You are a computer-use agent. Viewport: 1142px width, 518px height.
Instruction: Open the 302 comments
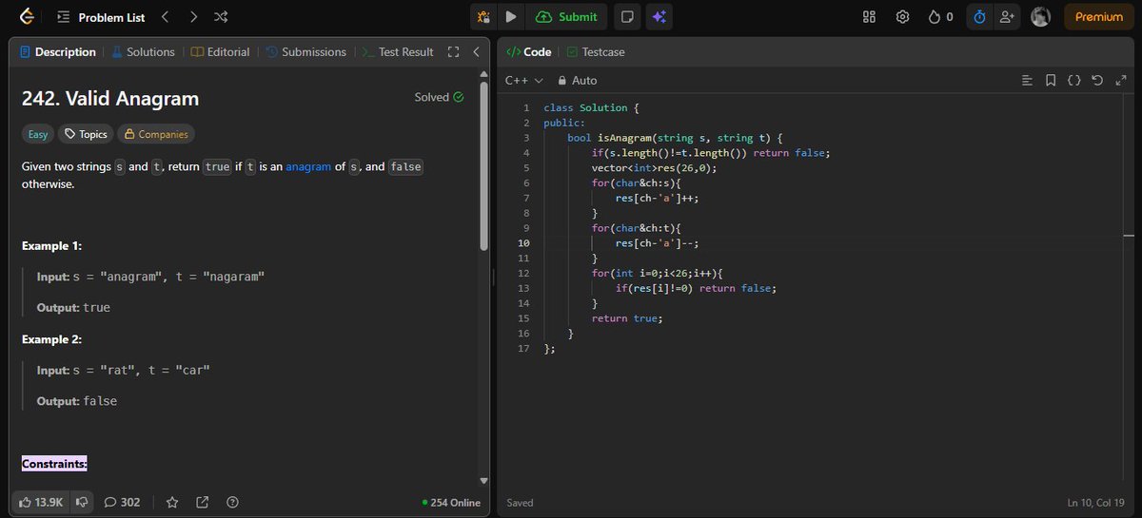(122, 502)
